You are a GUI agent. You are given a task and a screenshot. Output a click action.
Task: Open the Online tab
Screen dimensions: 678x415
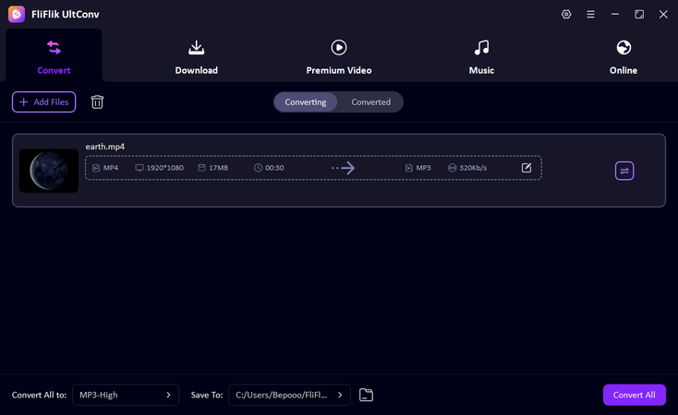pyautogui.click(x=624, y=56)
